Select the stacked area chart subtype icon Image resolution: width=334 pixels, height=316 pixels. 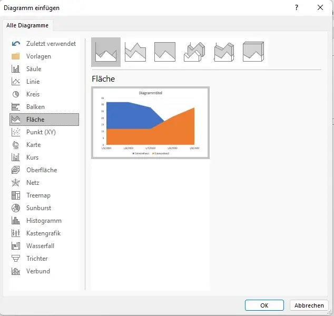pos(135,52)
